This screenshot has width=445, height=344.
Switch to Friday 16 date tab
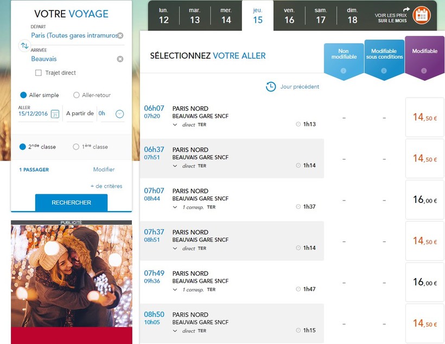coord(289,16)
